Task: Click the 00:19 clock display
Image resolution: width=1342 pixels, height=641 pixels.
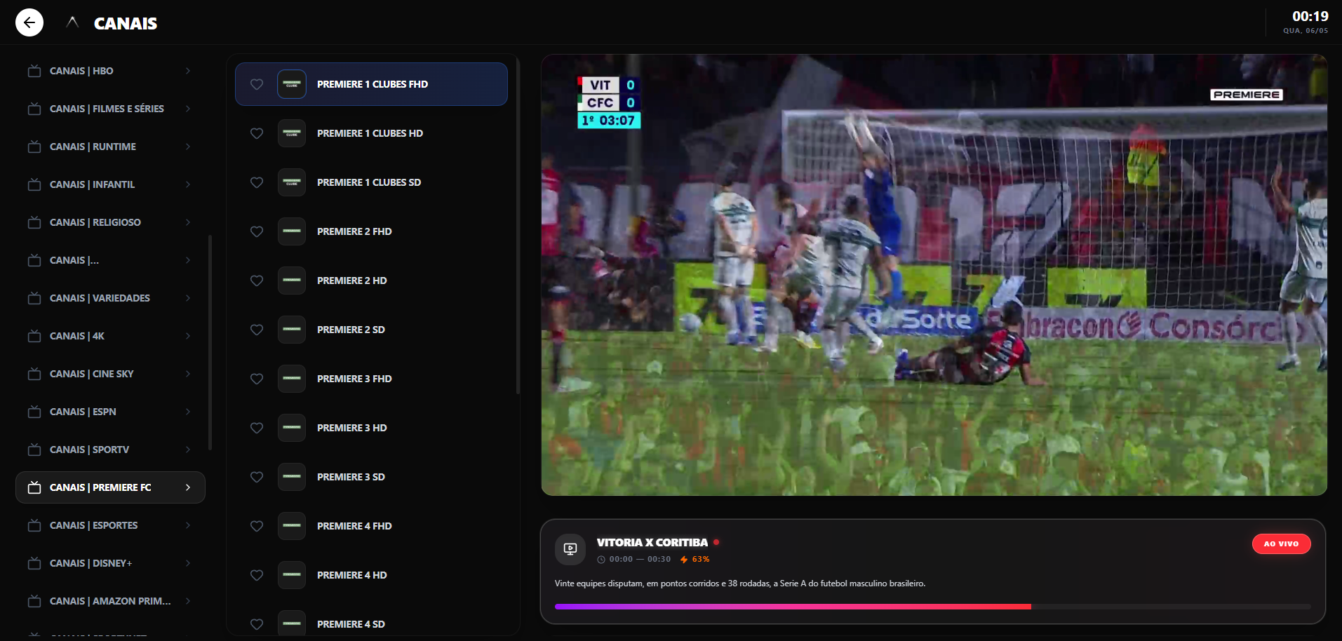Action: point(1310,16)
